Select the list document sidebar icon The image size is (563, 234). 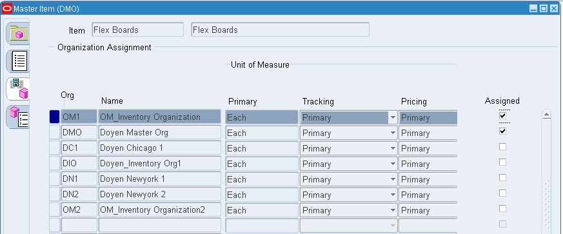click(18, 61)
